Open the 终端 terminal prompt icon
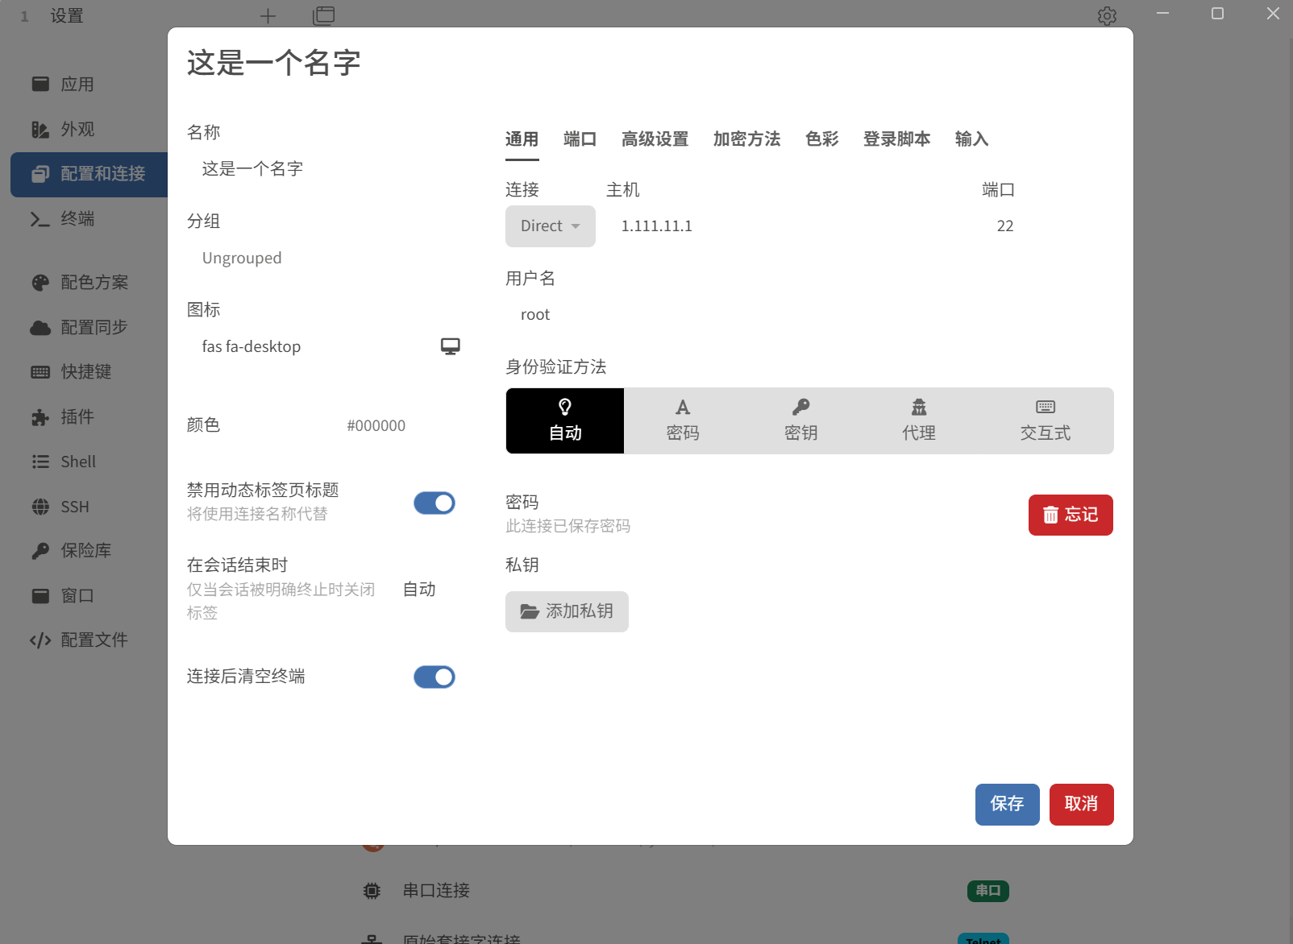The image size is (1293, 944). [x=40, y=219]
